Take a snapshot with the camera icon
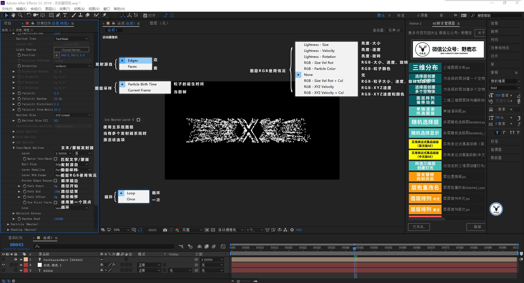This screenshot has width=524, height=283. click(165, 230)
